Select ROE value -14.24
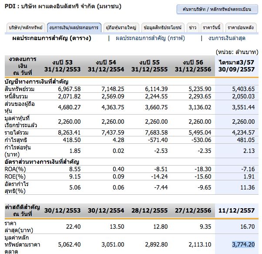 pos(159,176)
